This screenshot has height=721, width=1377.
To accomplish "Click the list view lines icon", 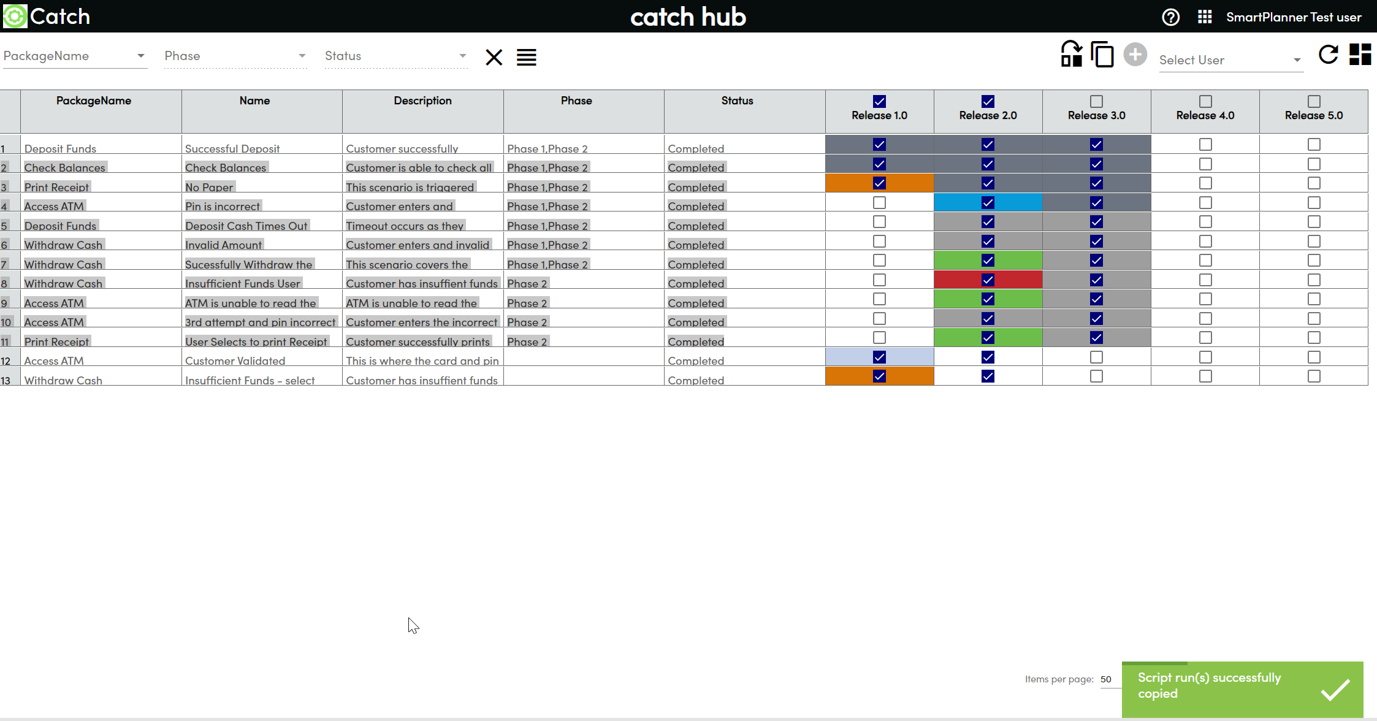I will [526, 57].
